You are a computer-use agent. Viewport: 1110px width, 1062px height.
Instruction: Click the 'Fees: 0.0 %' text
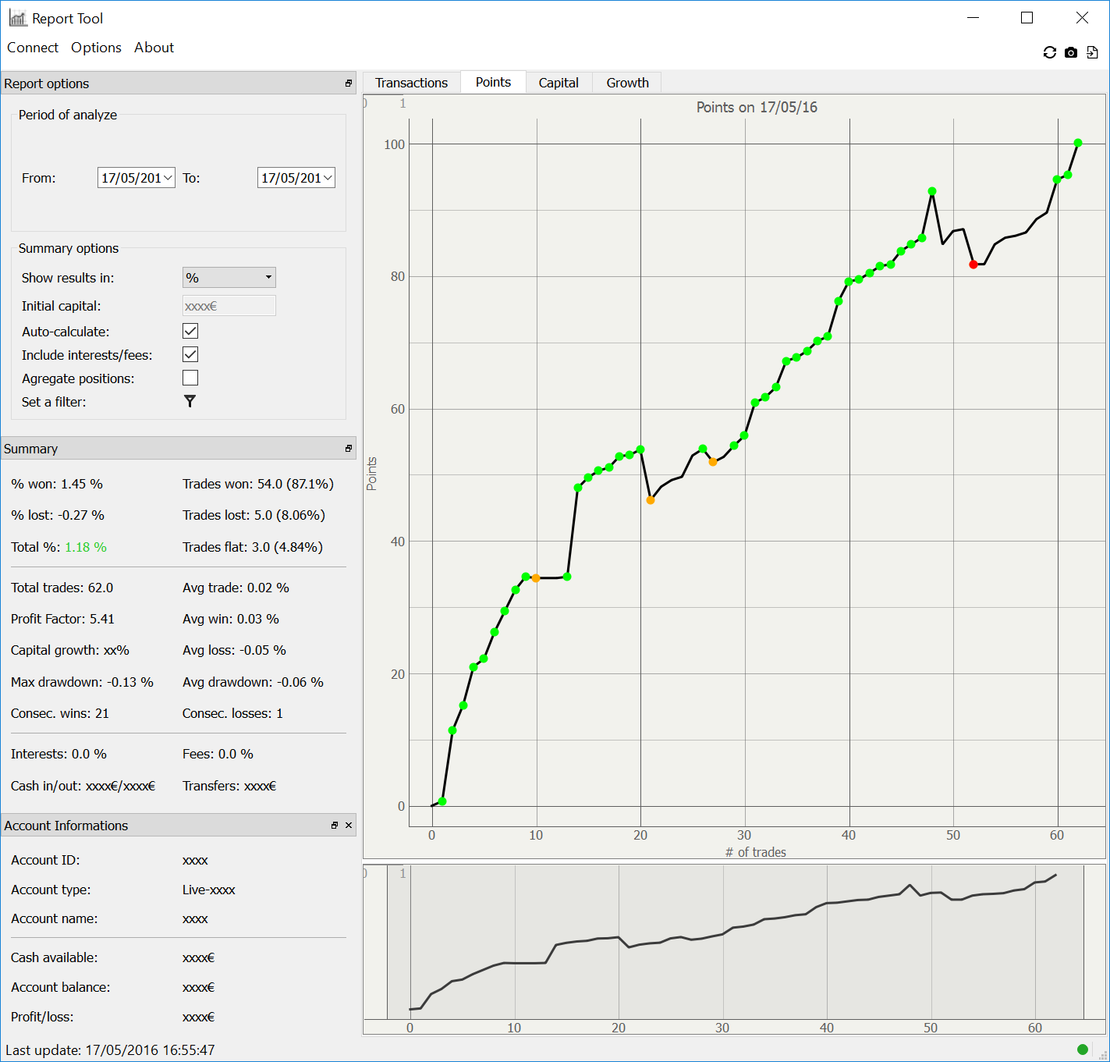coord(218,754)
